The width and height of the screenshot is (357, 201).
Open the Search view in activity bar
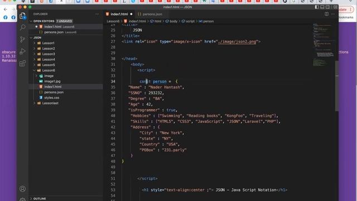pos(22,27)
